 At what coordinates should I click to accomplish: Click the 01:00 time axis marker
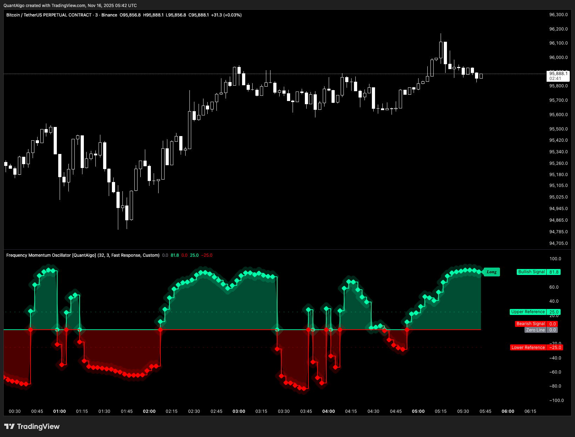tap(60, 411)
